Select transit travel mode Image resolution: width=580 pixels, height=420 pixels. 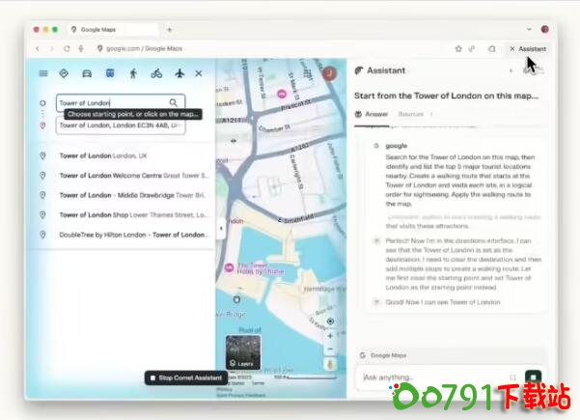tap(110, 73)
